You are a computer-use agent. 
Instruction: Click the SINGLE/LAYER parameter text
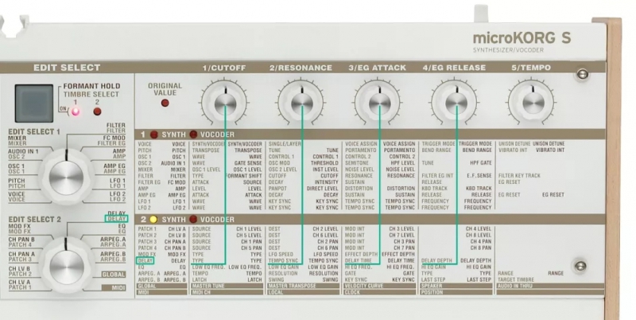tap(285, 144)
